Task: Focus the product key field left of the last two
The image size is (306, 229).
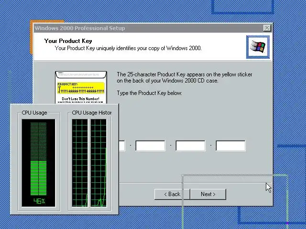Action: tap(150, 146)
